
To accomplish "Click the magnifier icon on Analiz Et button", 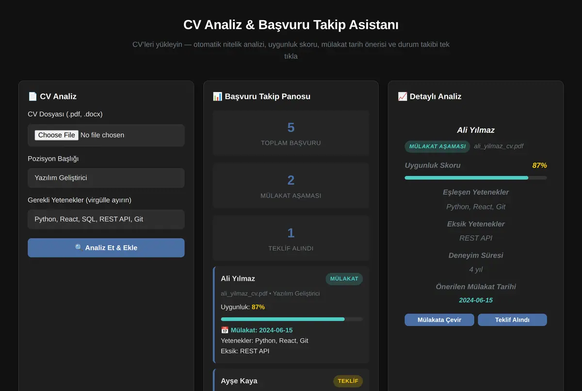I will click(x=79, y=247).
